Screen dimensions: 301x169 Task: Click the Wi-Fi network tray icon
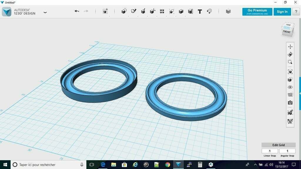pos(266,165)
